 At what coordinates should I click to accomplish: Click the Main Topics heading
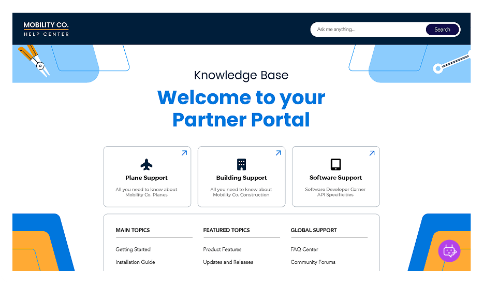pyautogui.click(x=133, y=230)
